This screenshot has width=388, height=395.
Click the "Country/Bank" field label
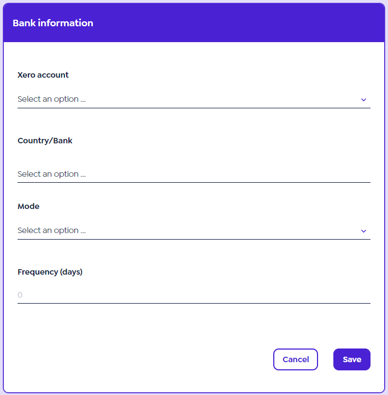tap(45, 141)
